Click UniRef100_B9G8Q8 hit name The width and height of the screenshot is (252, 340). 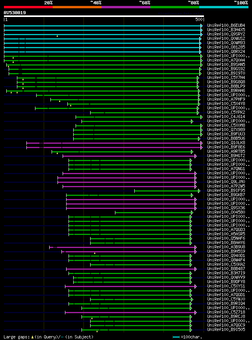tap(226, 82)
